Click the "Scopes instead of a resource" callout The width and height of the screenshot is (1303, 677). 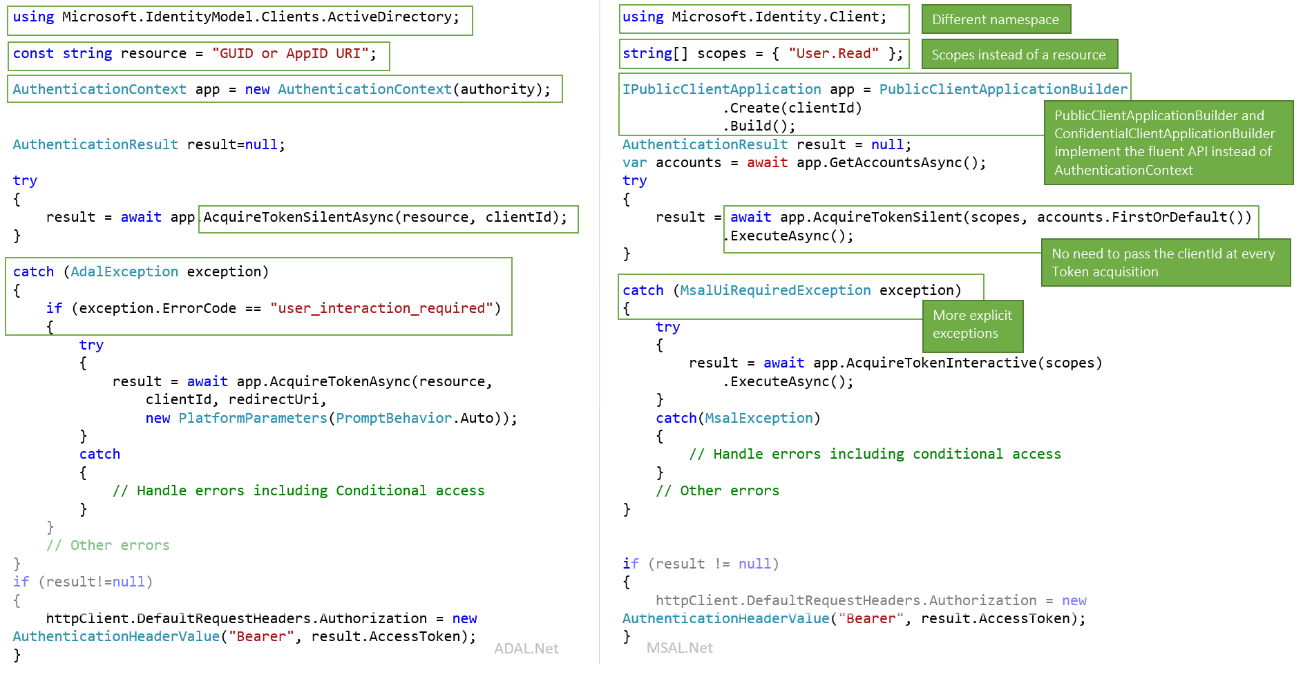tap(1019, 54)
